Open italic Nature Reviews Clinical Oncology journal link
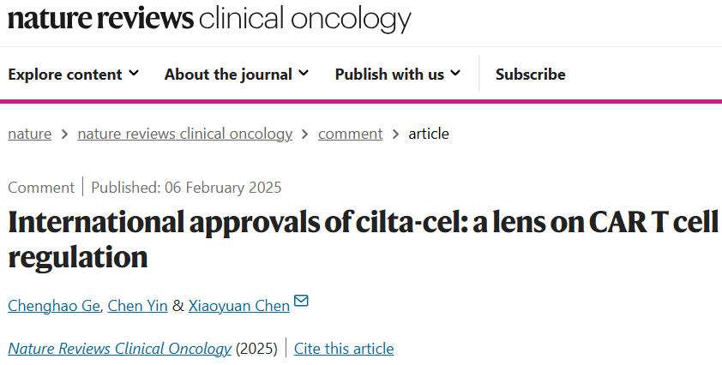 click(119, 349)
